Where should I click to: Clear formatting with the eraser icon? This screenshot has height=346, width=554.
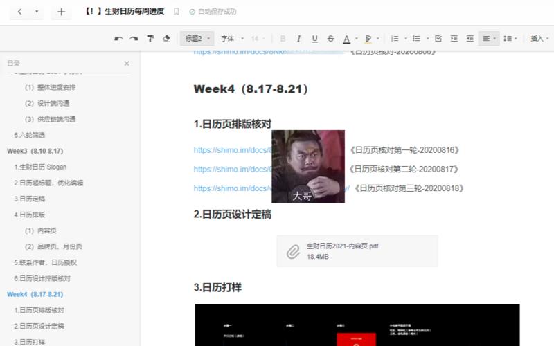point(166,39)
